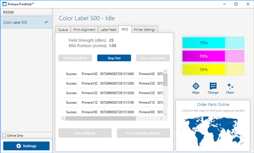The width and height of the screenshot is (254, 153).
Task: Click the vertical scrollbar thumb in results
Action: coord(165,80)
